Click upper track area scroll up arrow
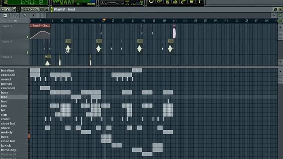The image size is (283, 159). point(280,27)
